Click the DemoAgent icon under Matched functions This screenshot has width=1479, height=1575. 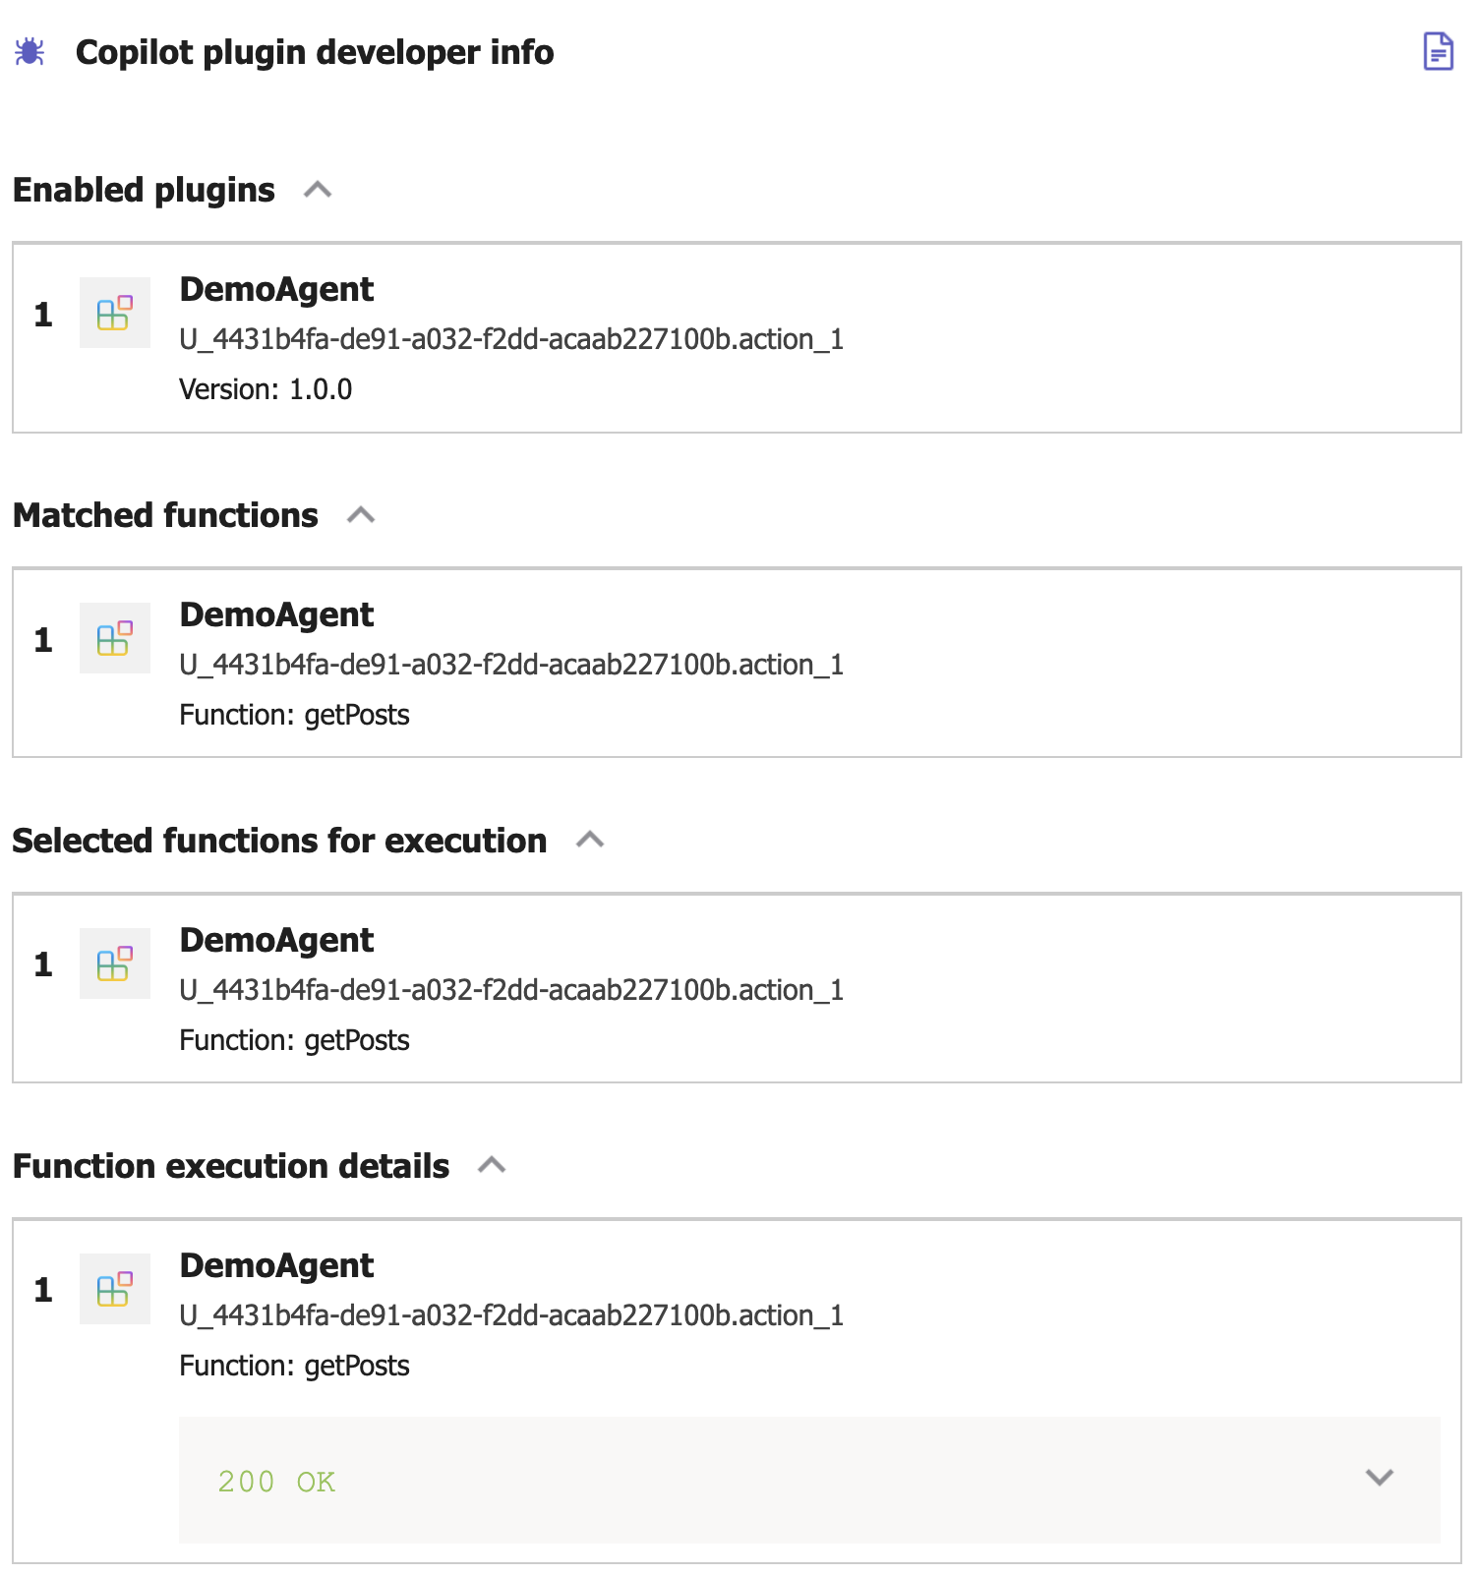click(x=114, y=638)
